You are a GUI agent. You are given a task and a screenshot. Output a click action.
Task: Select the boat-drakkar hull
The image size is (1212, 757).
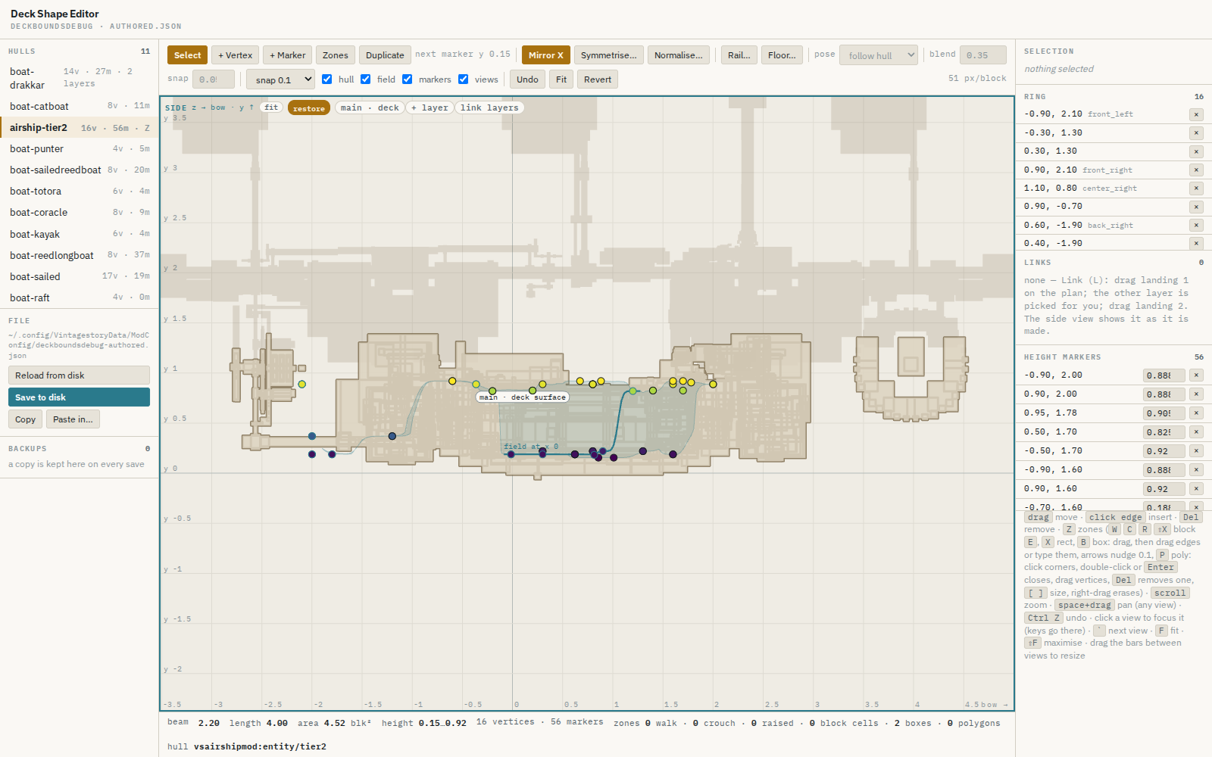pos(80,79)
